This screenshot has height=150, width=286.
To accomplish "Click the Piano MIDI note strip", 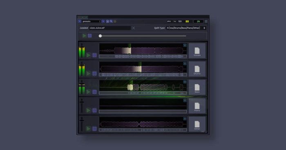I will tap(143, 111).
